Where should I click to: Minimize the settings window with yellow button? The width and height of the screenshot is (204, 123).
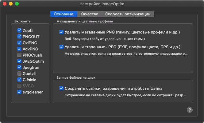coord(11,4)
